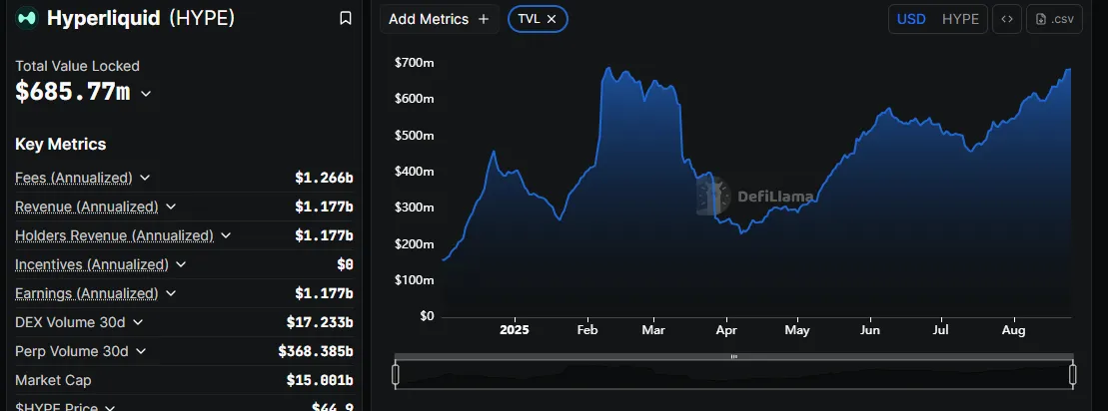Click the Add Metrics button

[439, 19]
